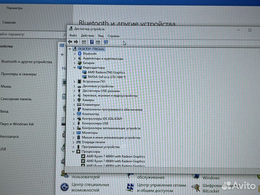This screenshot has height=195, width=260.
Task: Click the Forward arrow in Device Manager toolbar
Action: (76, 42)
